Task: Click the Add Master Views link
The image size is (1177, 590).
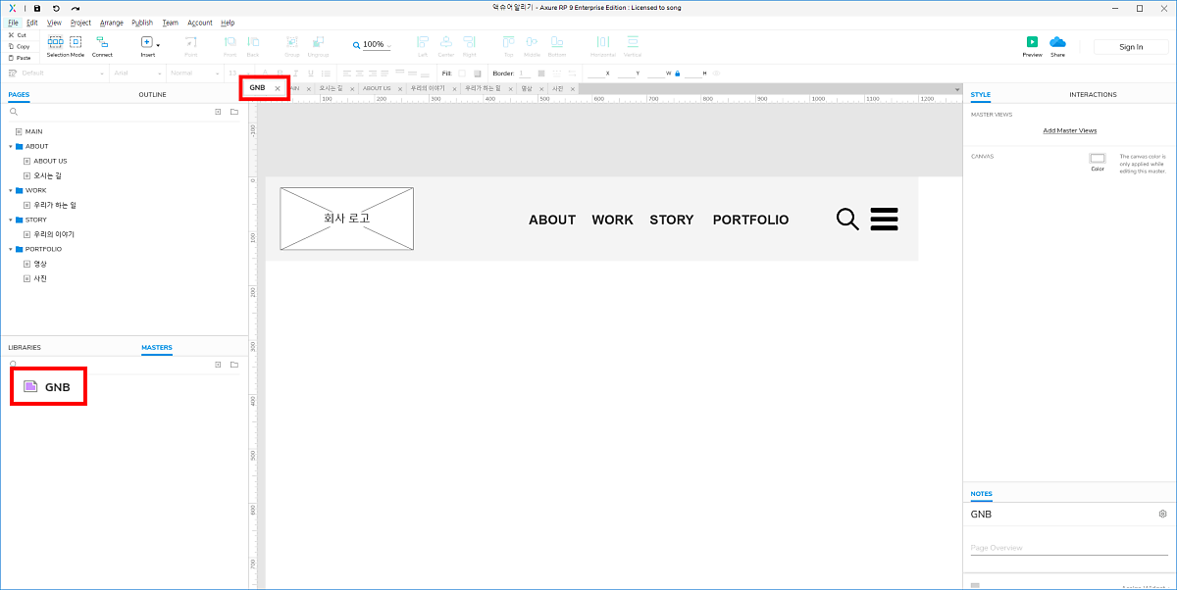Action: pyautogui.click(x=1069, y=130)
